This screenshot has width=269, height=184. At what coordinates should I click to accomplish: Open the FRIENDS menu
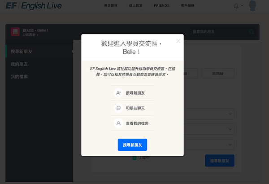click(x=161, y=5)
